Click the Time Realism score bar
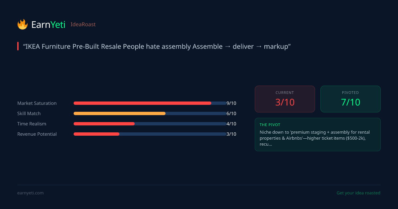This screenshot has height=209, width=398. coord(150,124)
